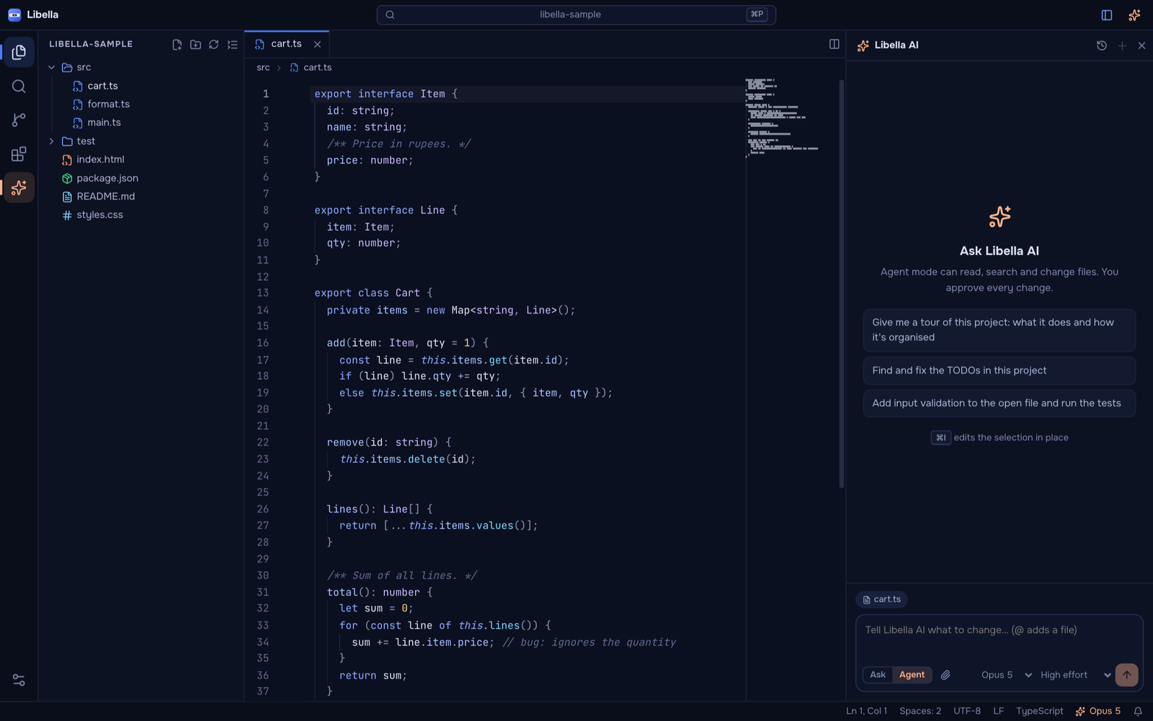Click the cart.ts context chip above the prompt
The height and width of the screenshot is (721, 1153).
point(881,599)
